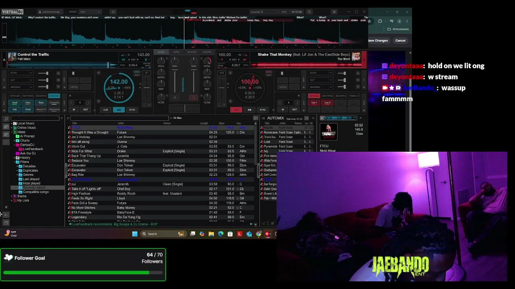Switch to the MASTER mixer tab
This screenshot has height=289, width=515.
point(207,52)
